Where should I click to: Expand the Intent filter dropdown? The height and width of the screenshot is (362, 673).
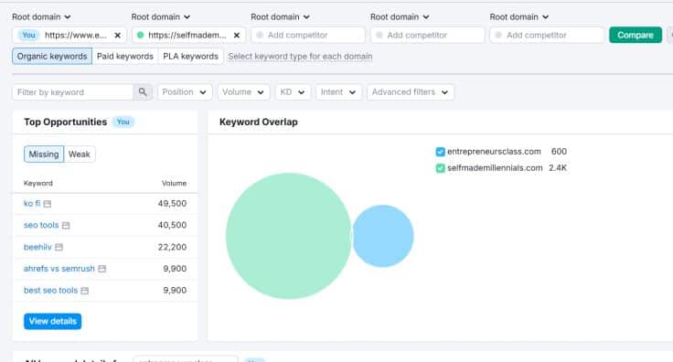pos(338,92)
